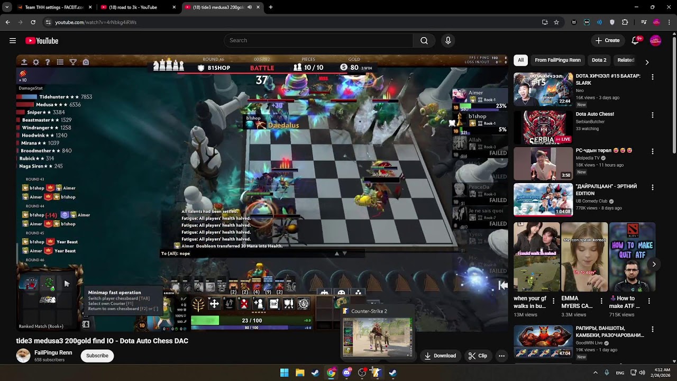Go to the YouTube home logo
The width and height of the screenshot is (677, 381).
coord(42,41)
